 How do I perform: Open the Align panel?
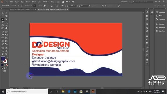(159, 16)
